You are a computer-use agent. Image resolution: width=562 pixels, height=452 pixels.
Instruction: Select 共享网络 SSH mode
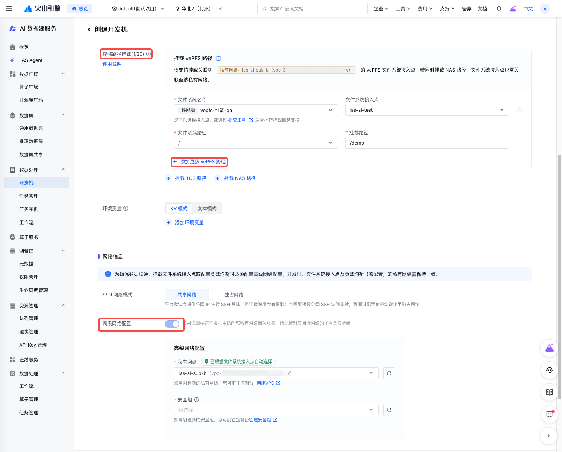pos(186,295)
